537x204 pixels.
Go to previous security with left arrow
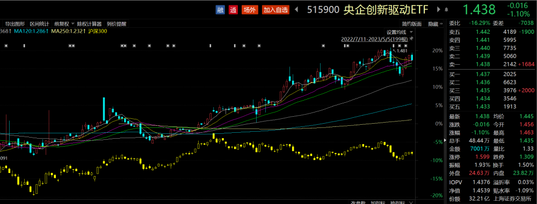point(296,10)
